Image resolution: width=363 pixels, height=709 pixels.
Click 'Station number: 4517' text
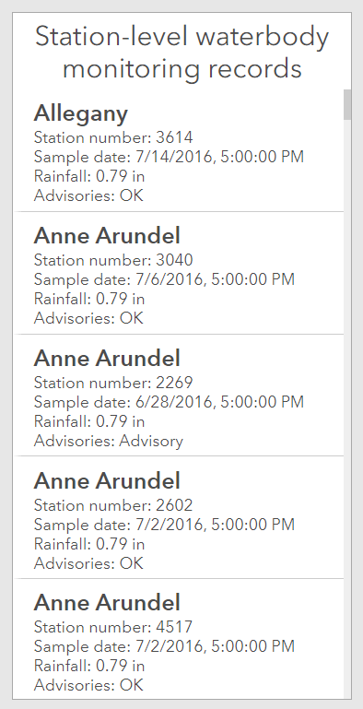coord(113,627)
